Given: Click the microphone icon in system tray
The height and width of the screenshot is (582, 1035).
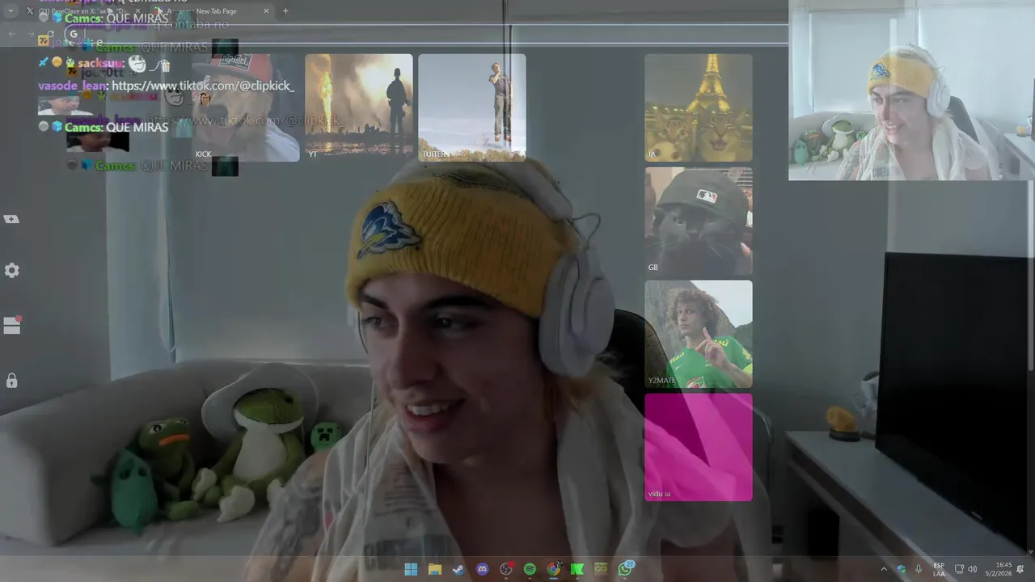Looking at the screenshot, I should 919,569.
